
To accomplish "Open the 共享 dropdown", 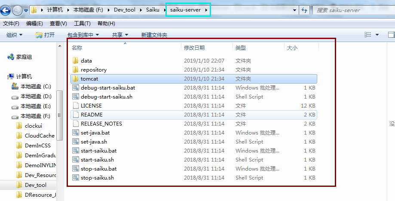I will pyautogui.click(x=120, y=35).
